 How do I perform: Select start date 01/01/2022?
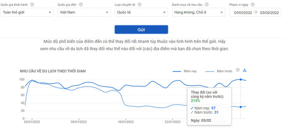[243, 13]
